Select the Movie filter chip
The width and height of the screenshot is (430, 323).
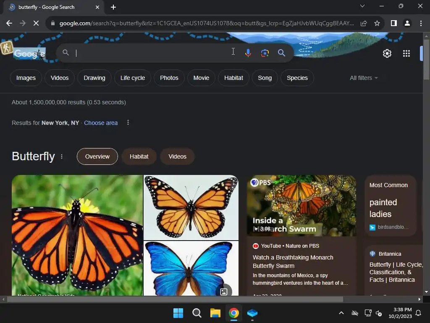[201, 78]
